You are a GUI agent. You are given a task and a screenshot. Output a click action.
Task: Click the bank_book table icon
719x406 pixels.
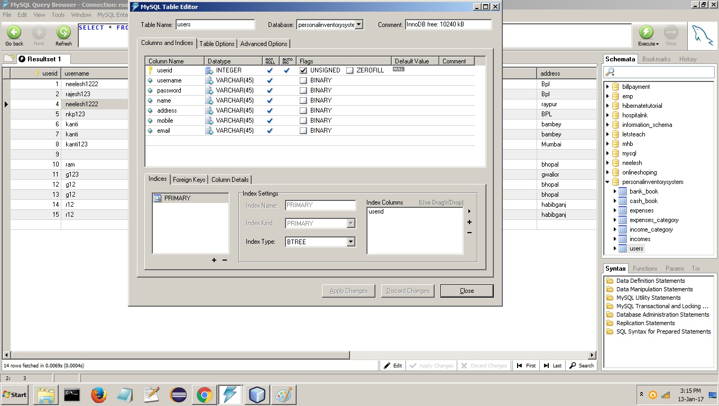click(x=623, y=191)
